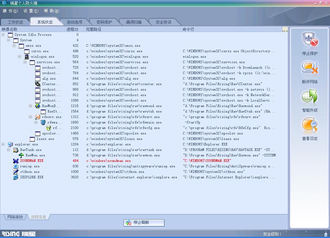Click the 停止刷新 button
Viewport: 330px width, 238px height.
pyautogui.click(x=144, y=223)
